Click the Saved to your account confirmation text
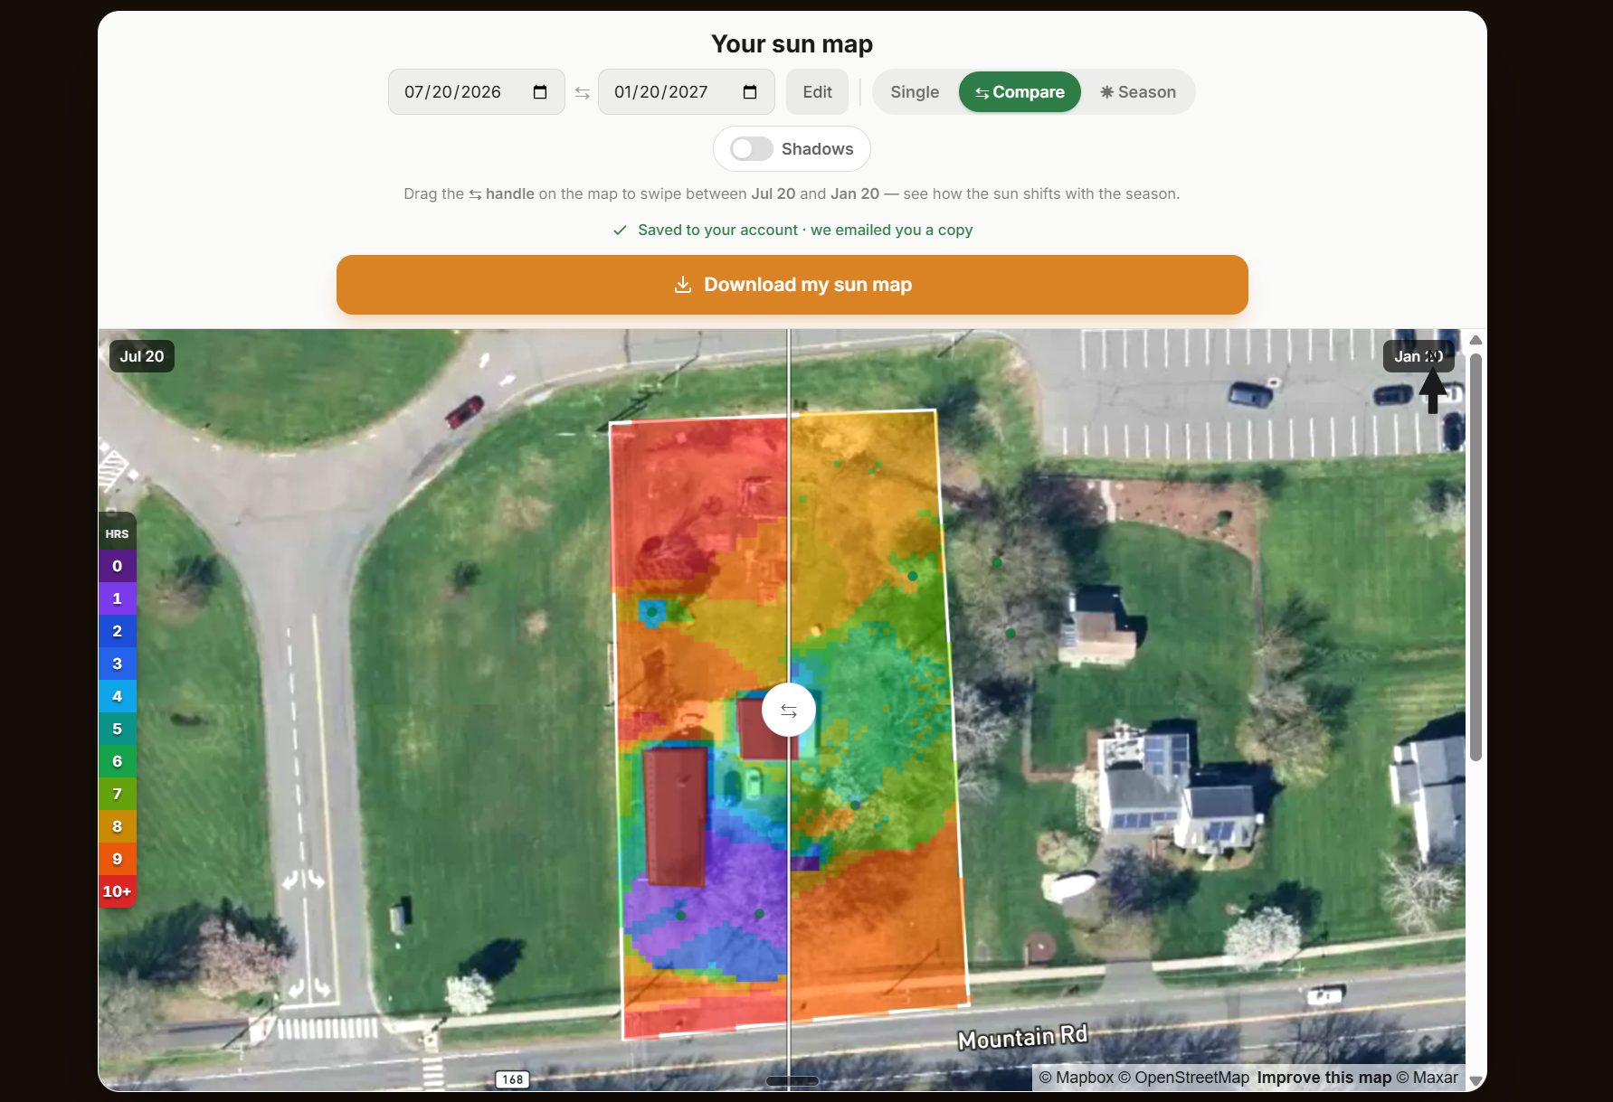 [x=805, y=230]
